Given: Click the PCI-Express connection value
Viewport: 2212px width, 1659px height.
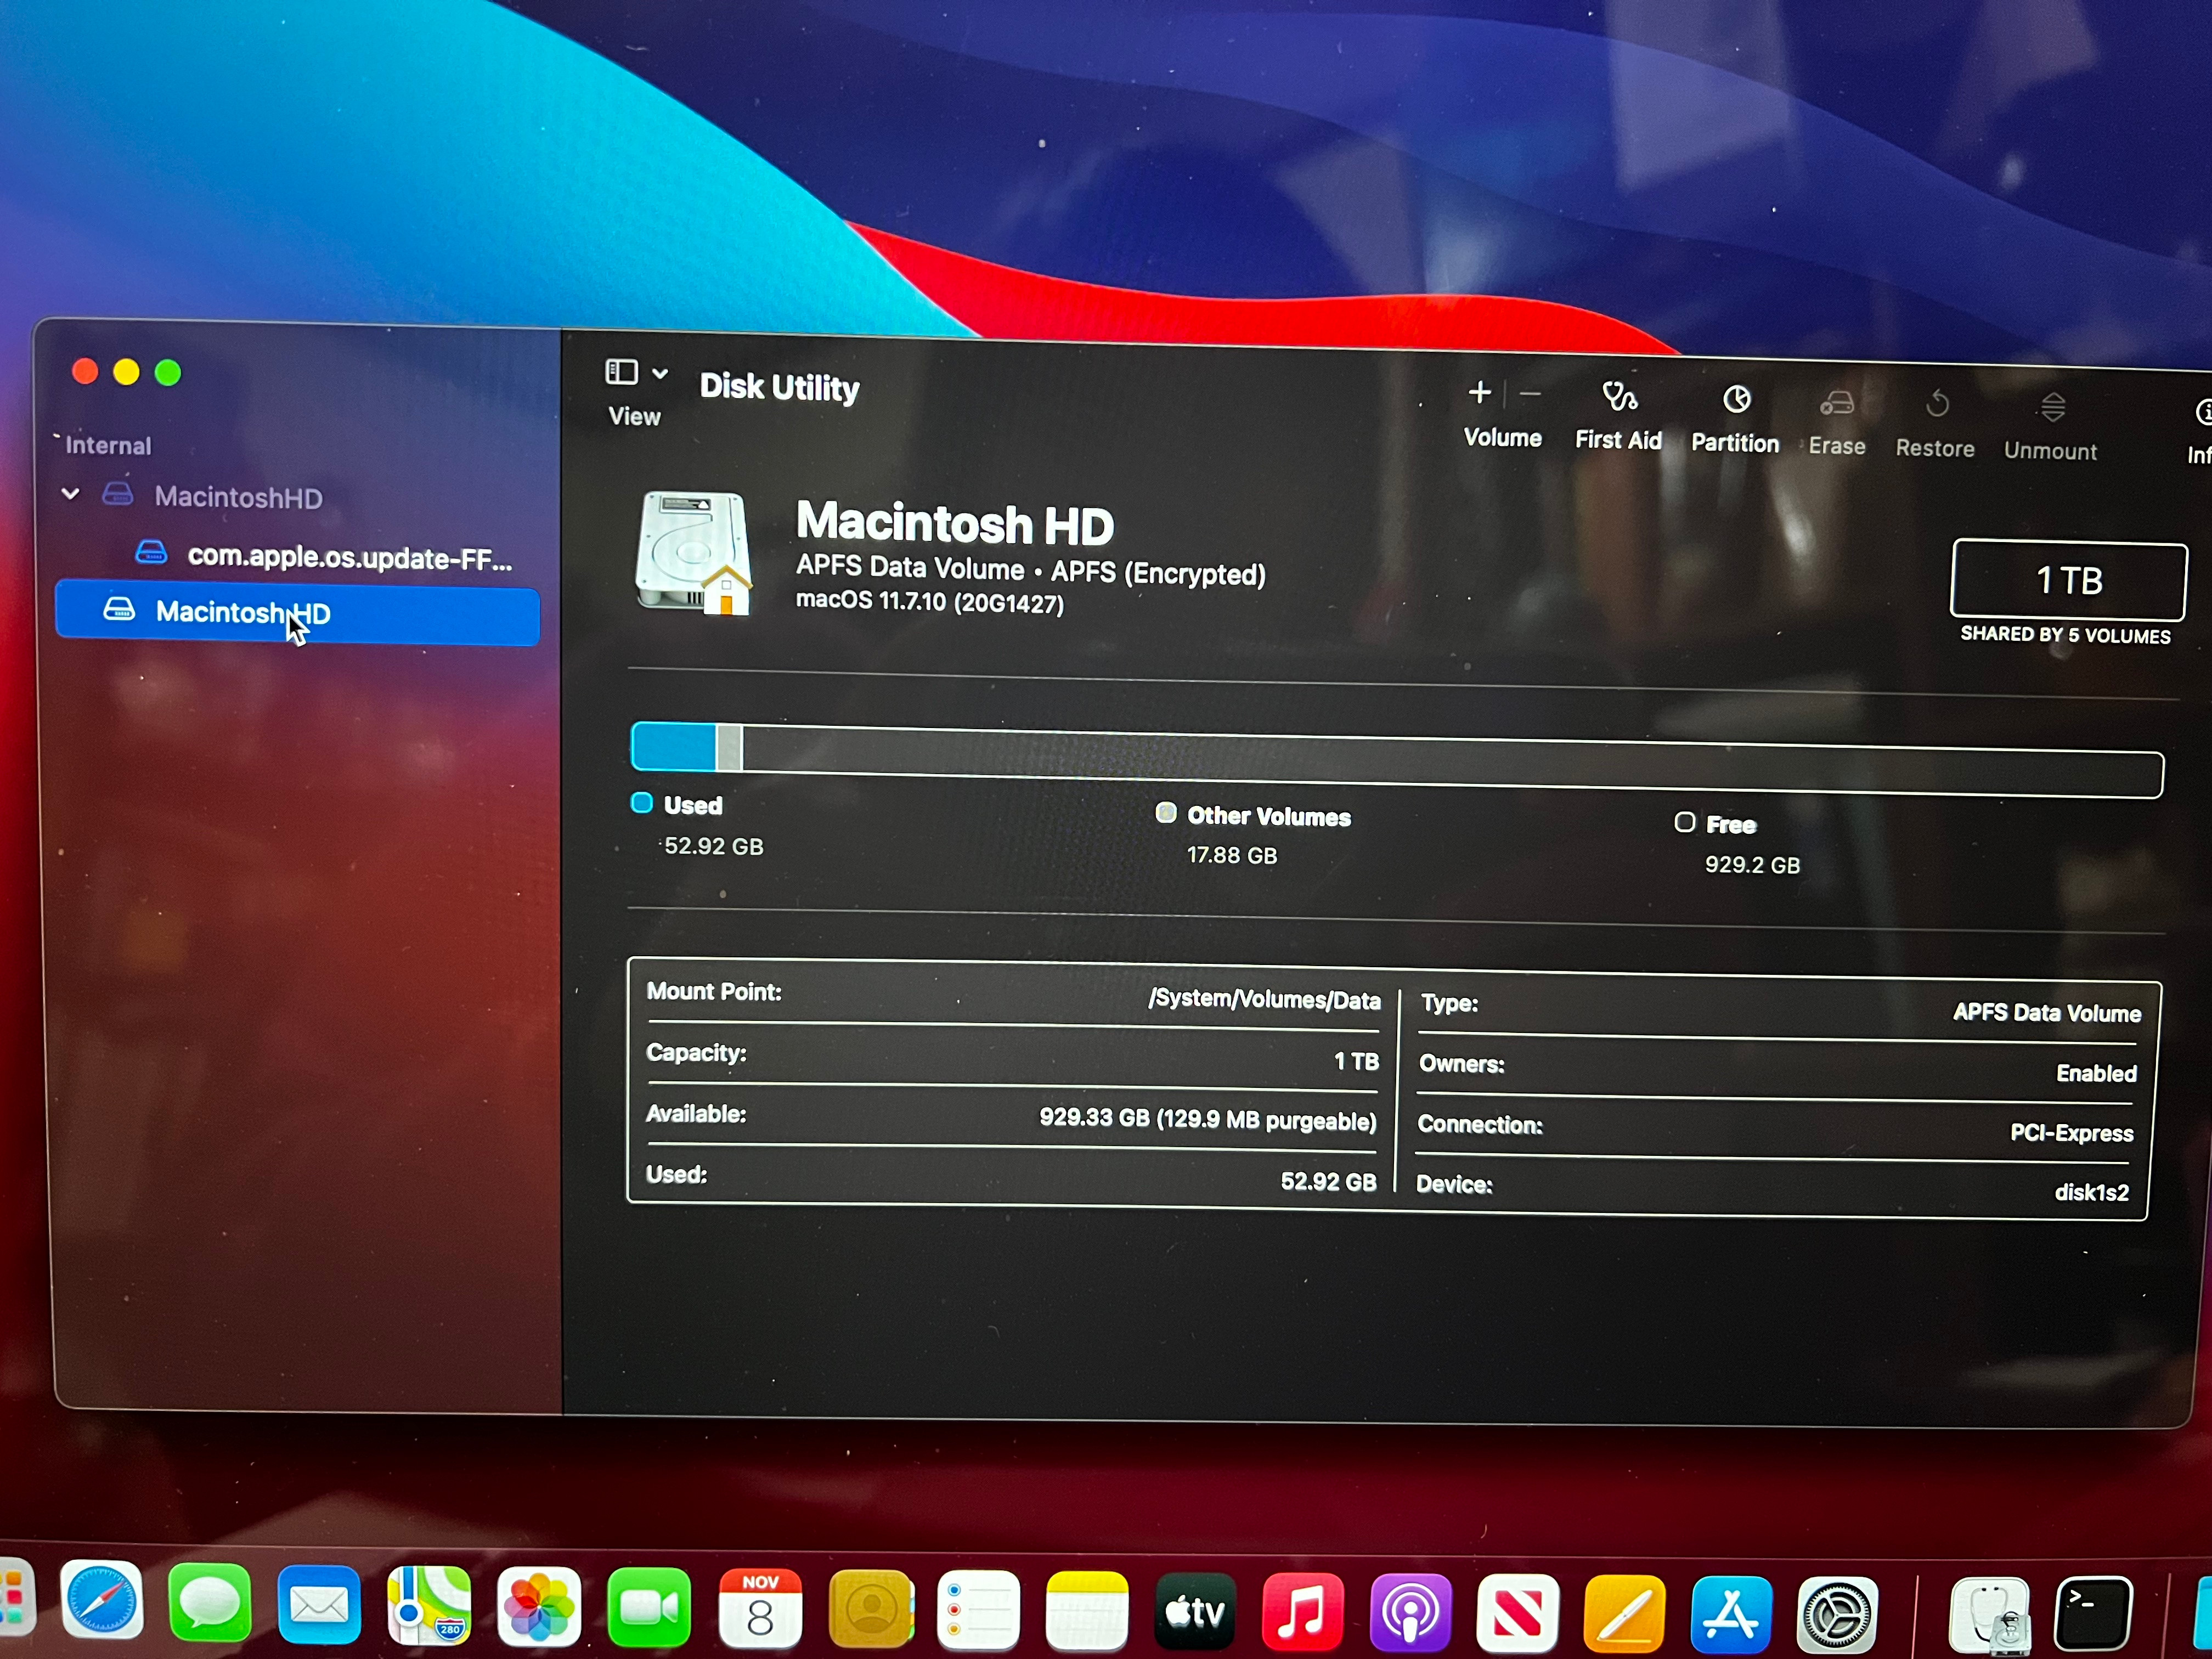Looking at the screenshot, I should (x=2071, y=1133).
